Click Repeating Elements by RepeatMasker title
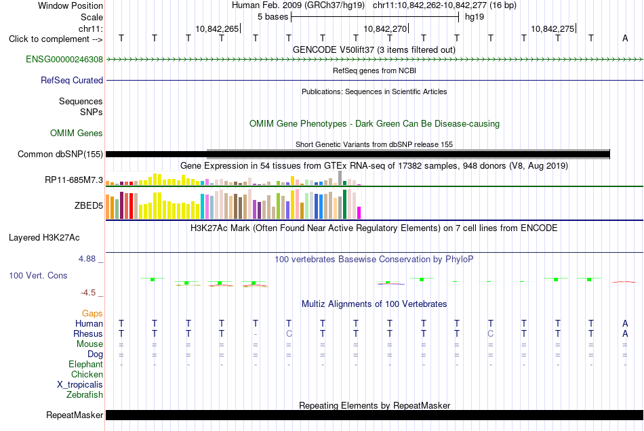The width and height of the screenshot is (644, 431). pos(374,405)
